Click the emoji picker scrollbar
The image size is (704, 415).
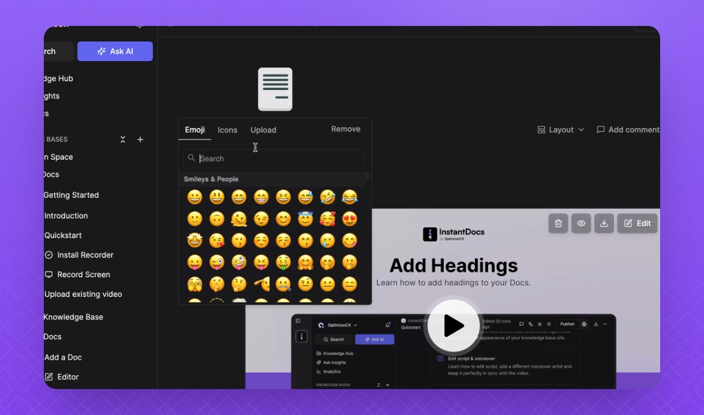(x=368, y=178)
